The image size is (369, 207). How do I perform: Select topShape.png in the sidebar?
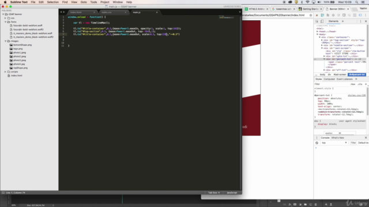(x=20, y=68)
